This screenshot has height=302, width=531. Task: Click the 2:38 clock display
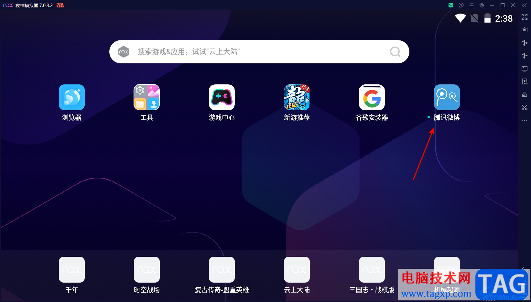click(504, 18)
